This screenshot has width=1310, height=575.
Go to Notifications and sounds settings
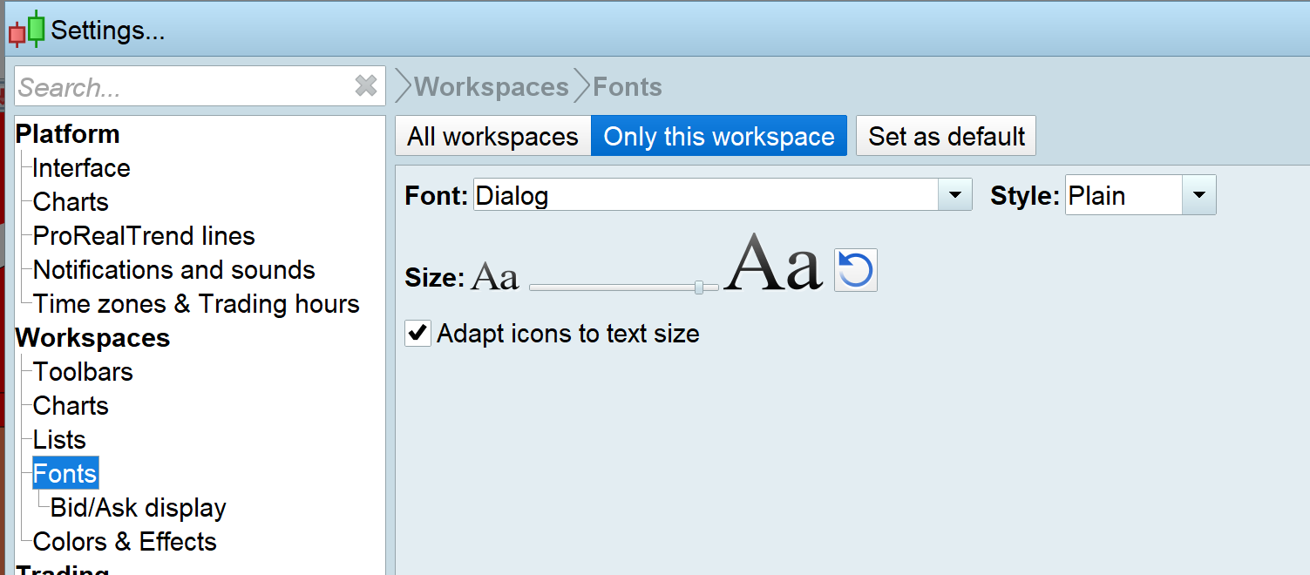coord(173,270)
